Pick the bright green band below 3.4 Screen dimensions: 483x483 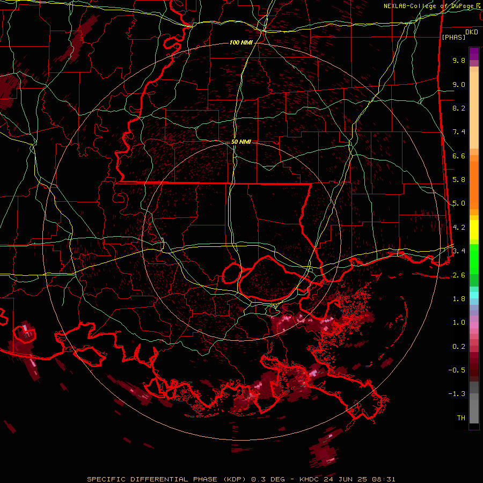coord(474,259)
